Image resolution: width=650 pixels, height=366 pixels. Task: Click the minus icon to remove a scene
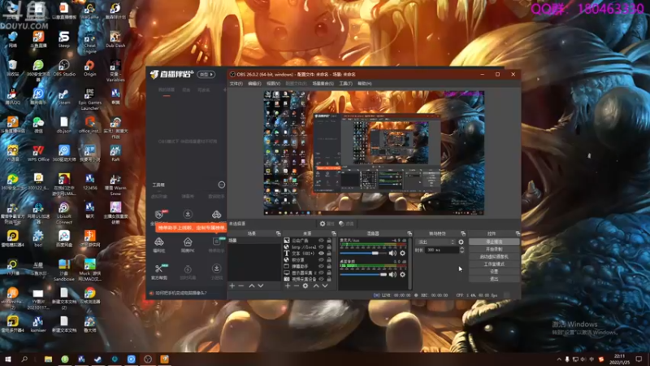point(241,285)
